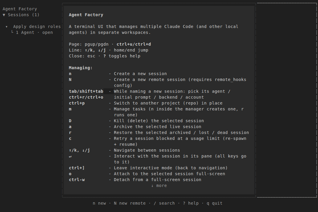This screenshot has height=212, width=318.
Task: Click the 'ctrl-w' key label
Action: (x=77, y=180)
